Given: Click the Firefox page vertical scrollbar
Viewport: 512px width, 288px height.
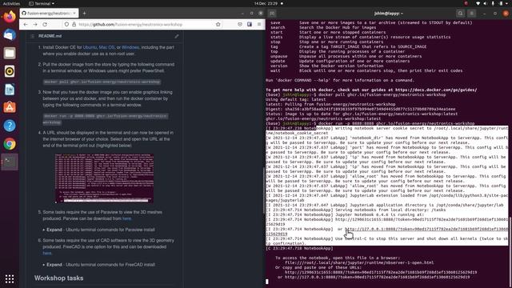Looking at the screenshot, I should click(264, 191).
